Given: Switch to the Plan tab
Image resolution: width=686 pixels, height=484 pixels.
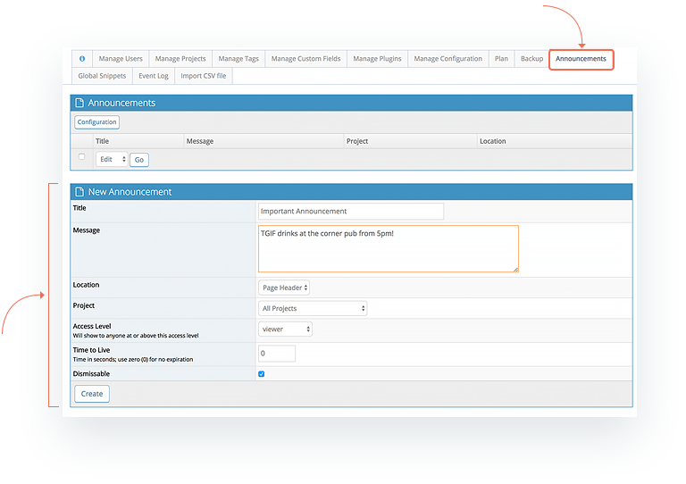Looking at the screenshot, I should 501,59.
